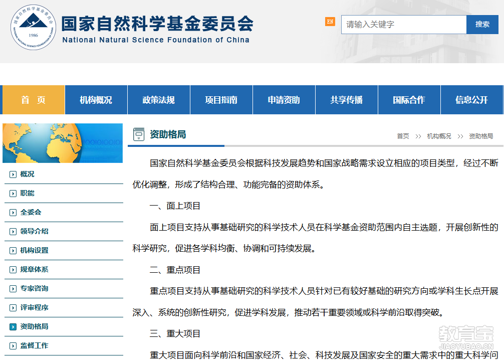Open the 专家咨询 sidebar link
Viewport: 504px width, 361px height.
tap(35, 288)
